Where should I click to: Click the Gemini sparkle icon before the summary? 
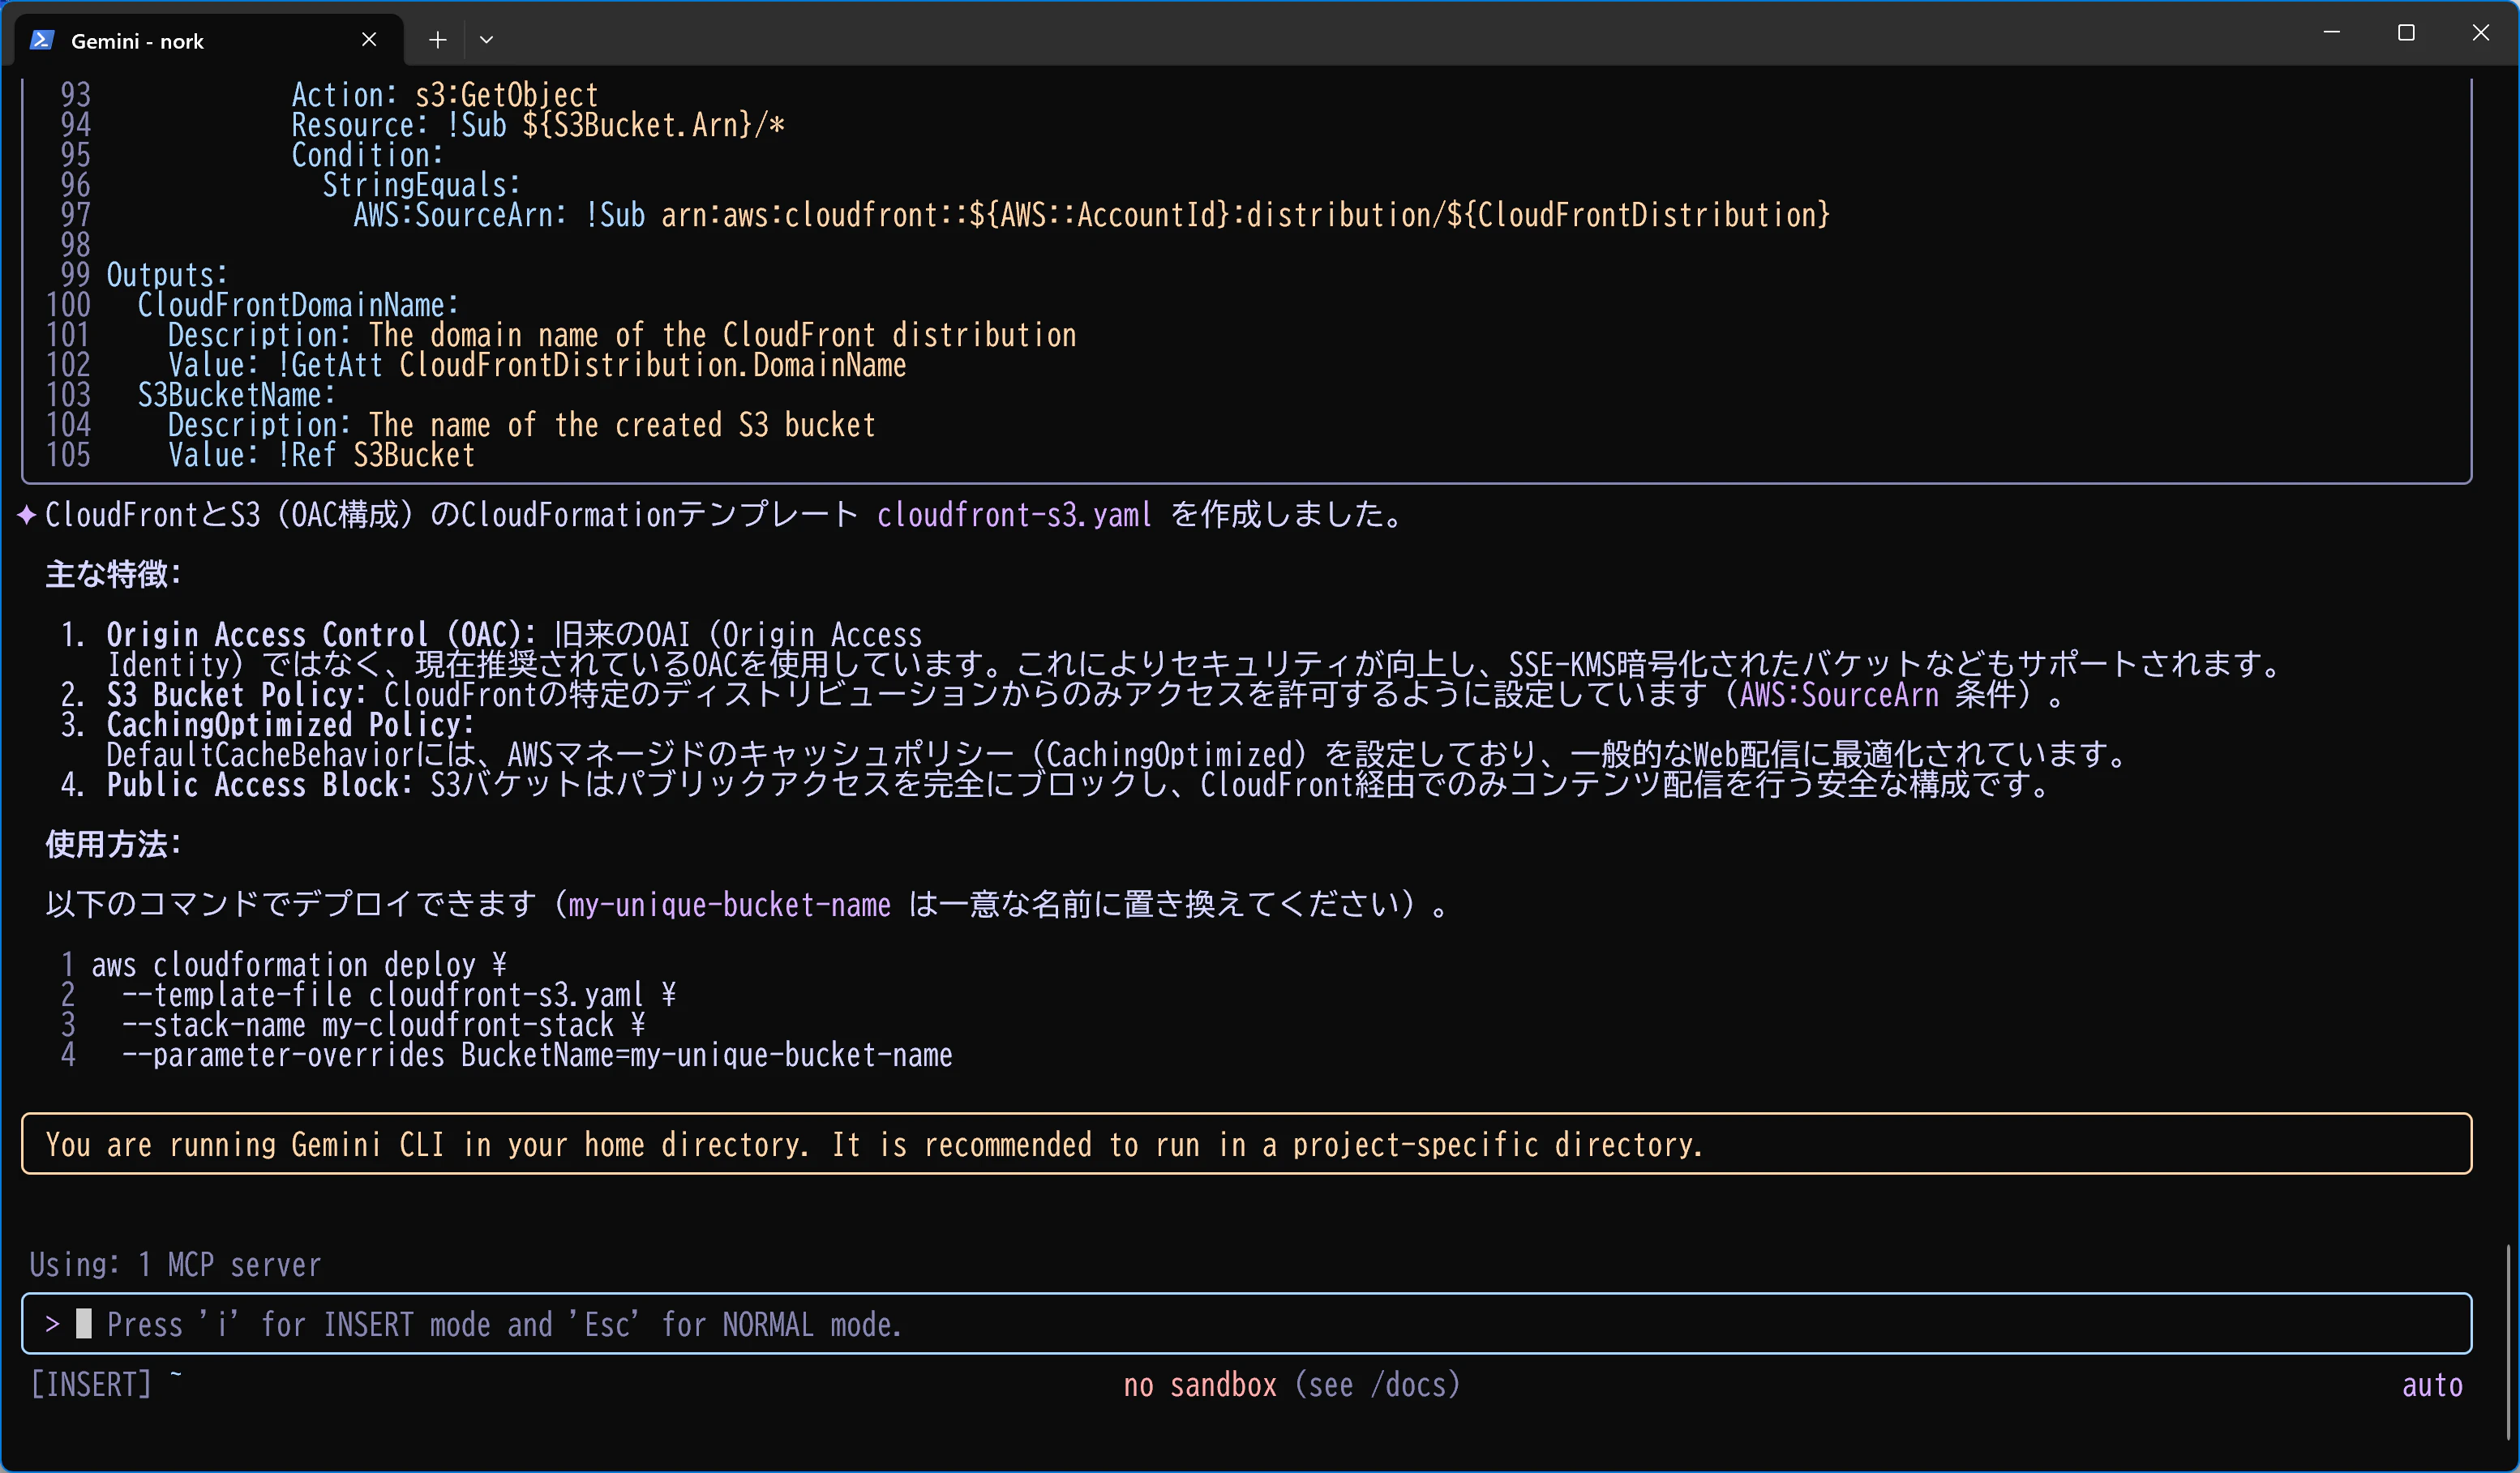click(25, 515)
